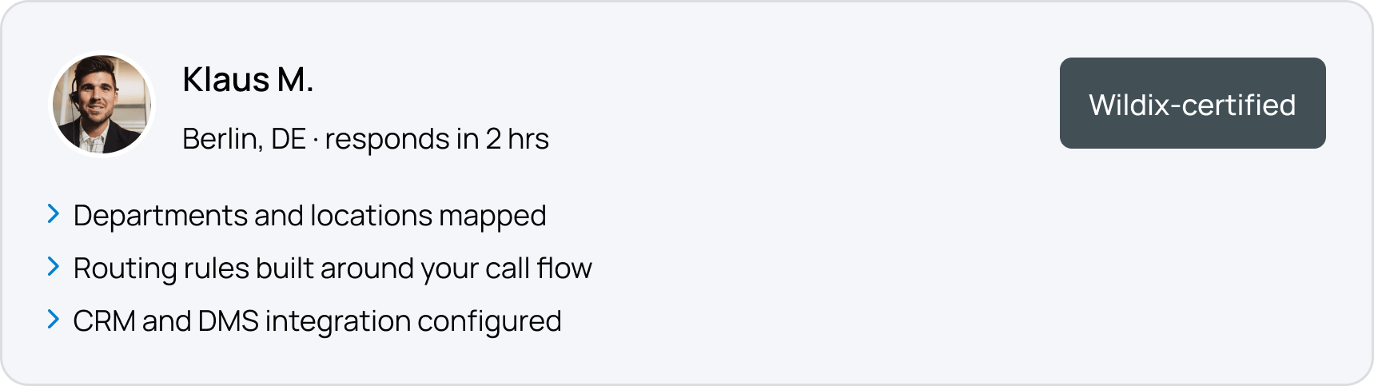
Task: Open the Klaus M. name link
Action: (248, 80)
